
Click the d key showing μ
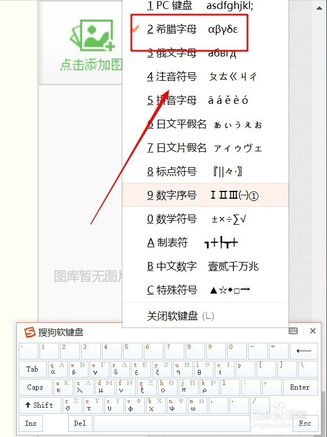(105, 387)
